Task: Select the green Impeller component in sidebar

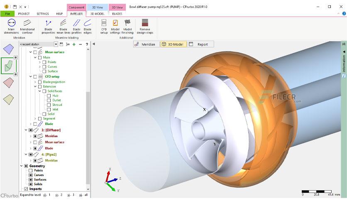Action: [x=9, y=66]
